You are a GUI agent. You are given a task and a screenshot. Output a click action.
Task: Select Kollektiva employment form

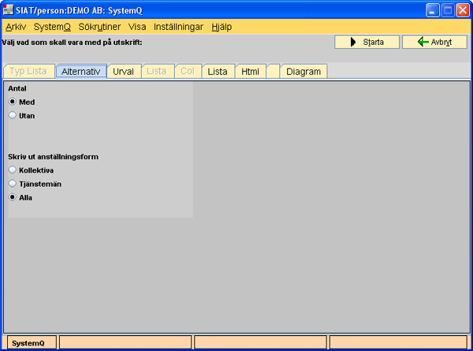pyautogui.click(x=13, y=170)
